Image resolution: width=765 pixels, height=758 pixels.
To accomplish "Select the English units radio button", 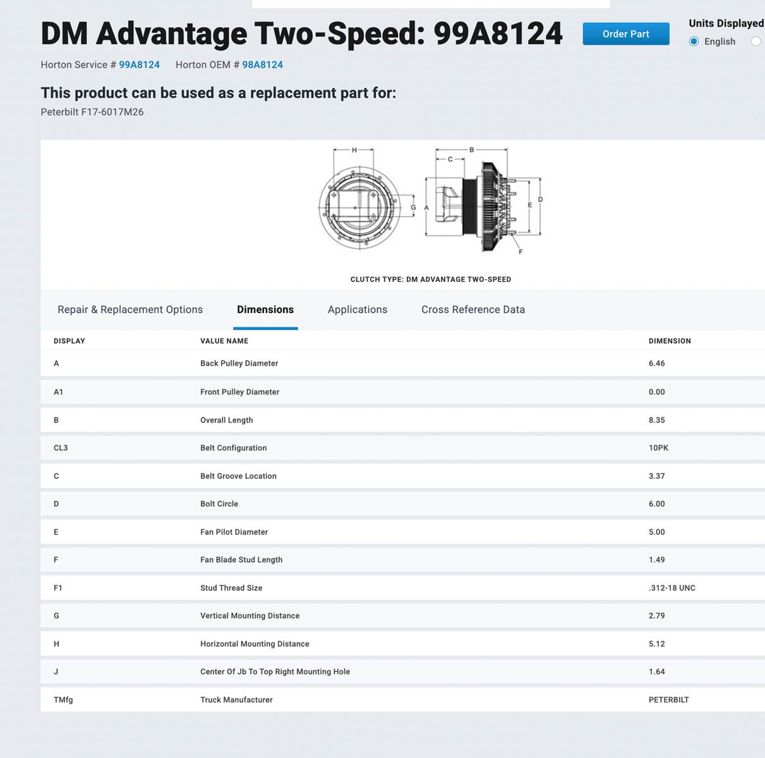I will [694, 42].
